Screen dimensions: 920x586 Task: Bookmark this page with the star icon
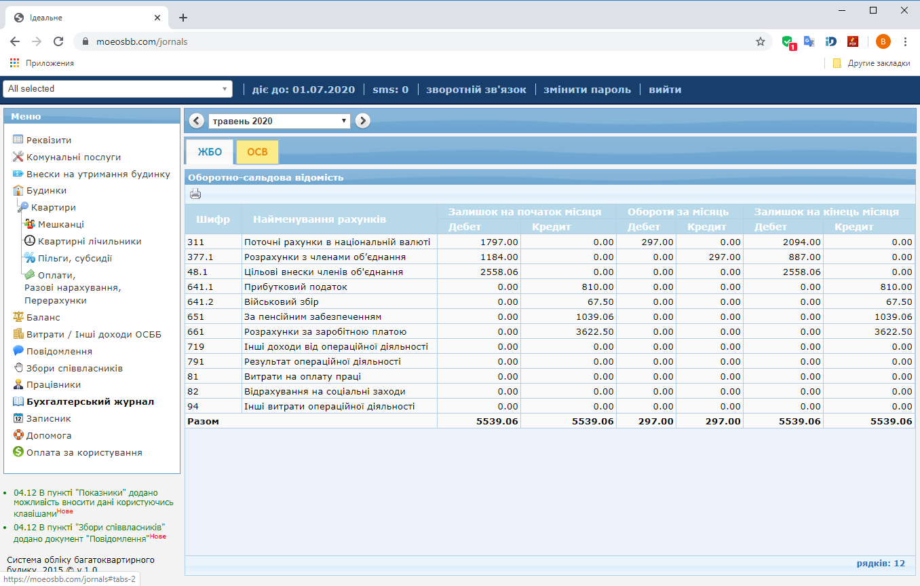pos(761,41)
